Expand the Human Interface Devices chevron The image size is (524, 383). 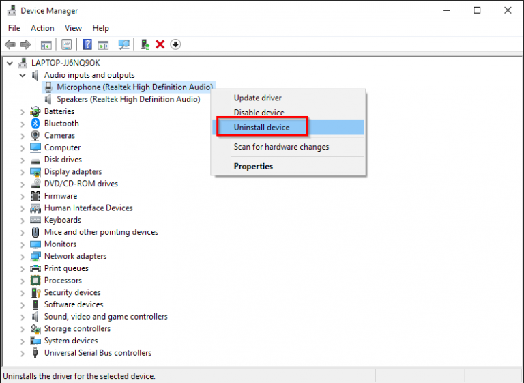click(23, 208)
